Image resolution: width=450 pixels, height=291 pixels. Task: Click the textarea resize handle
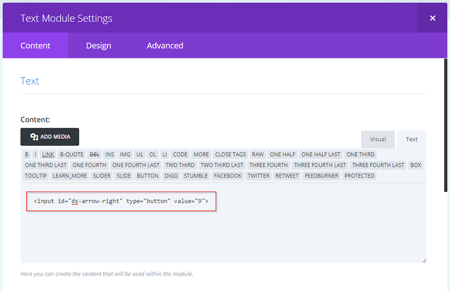[423, 260]
